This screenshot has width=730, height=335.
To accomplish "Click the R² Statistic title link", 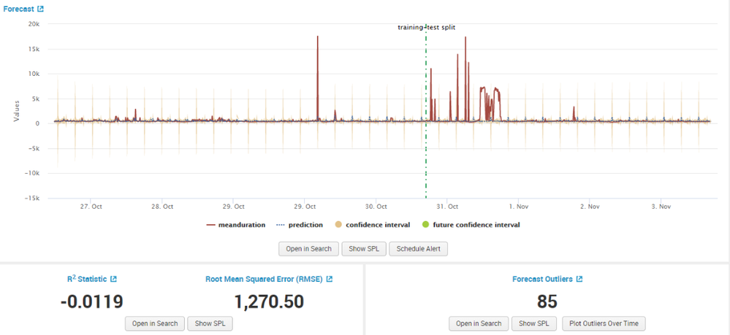I will pyautogui.click(x=87, y=279).
